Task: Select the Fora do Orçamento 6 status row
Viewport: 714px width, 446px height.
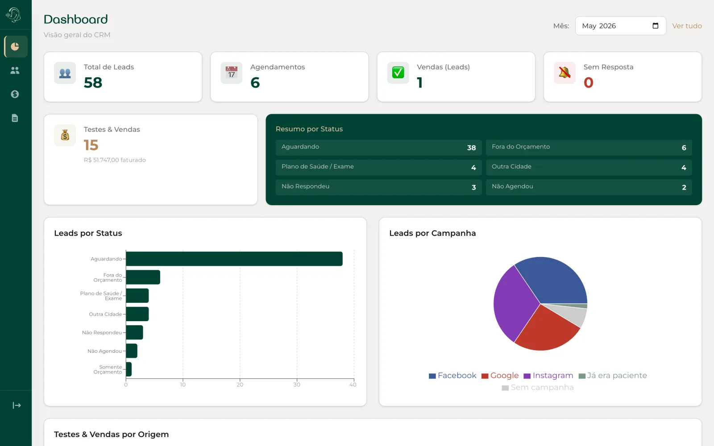Action: (589, 148)
